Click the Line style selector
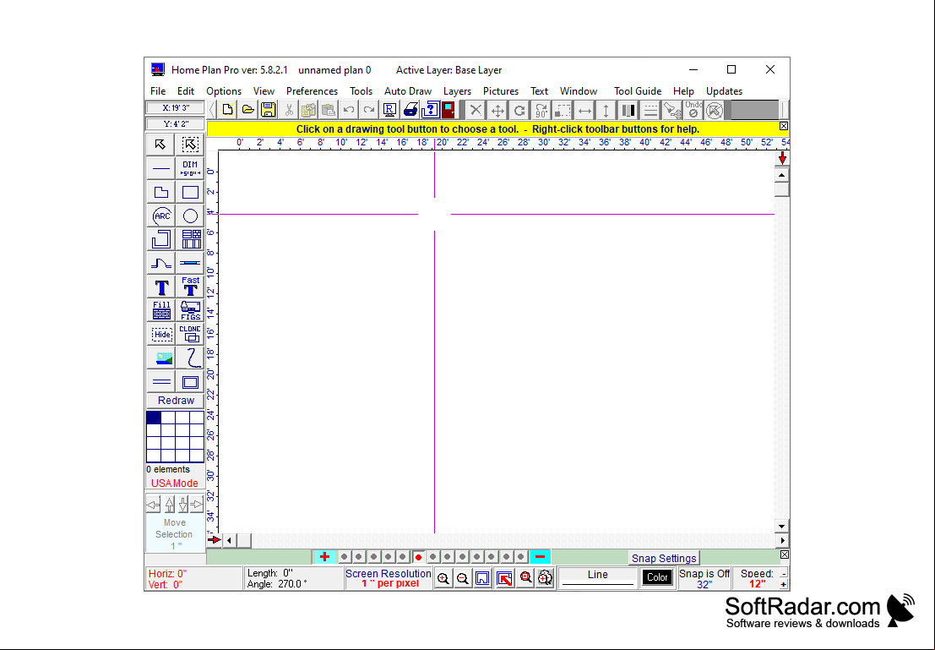Viewport: 935px width, 650px height. 597,578
